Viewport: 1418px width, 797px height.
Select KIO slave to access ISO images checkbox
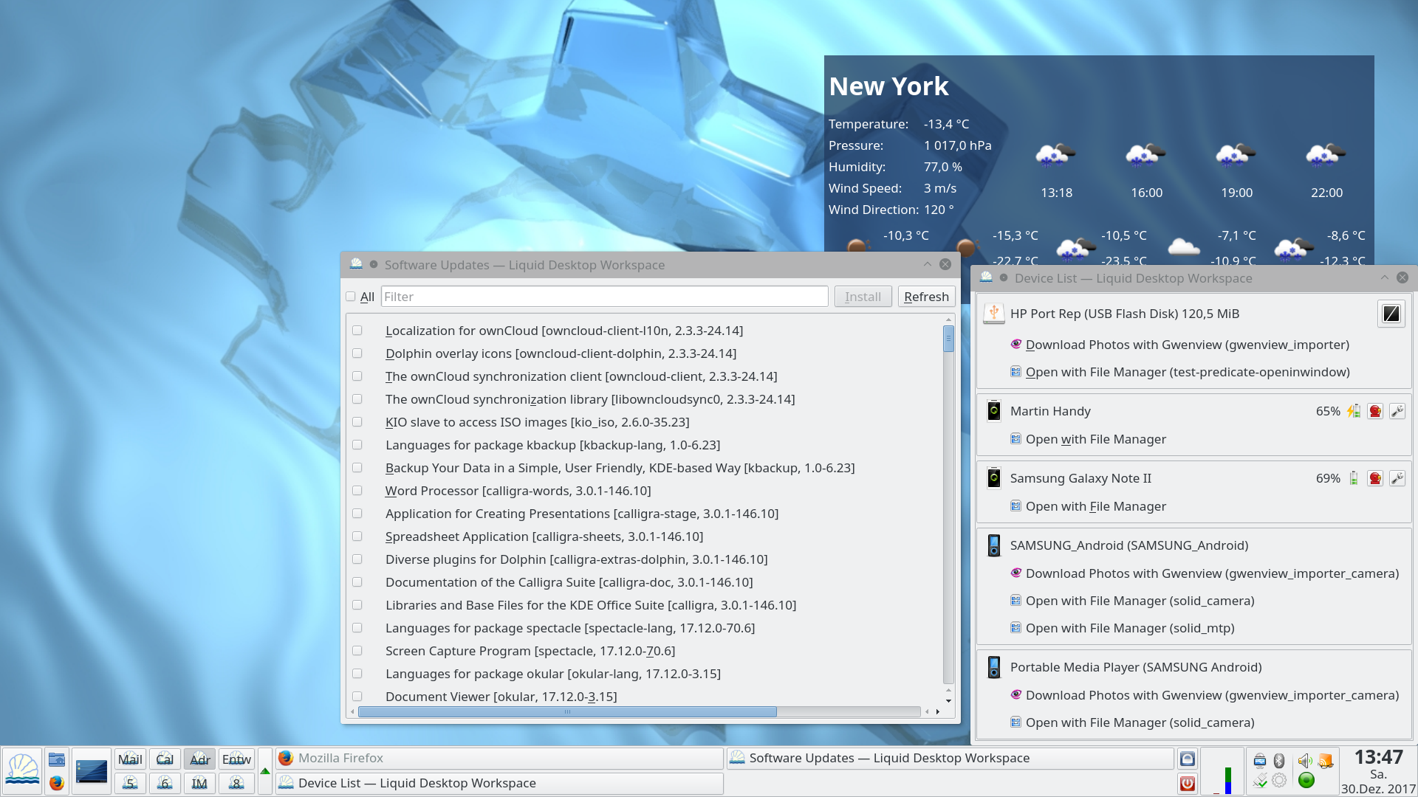click(357, 422)
